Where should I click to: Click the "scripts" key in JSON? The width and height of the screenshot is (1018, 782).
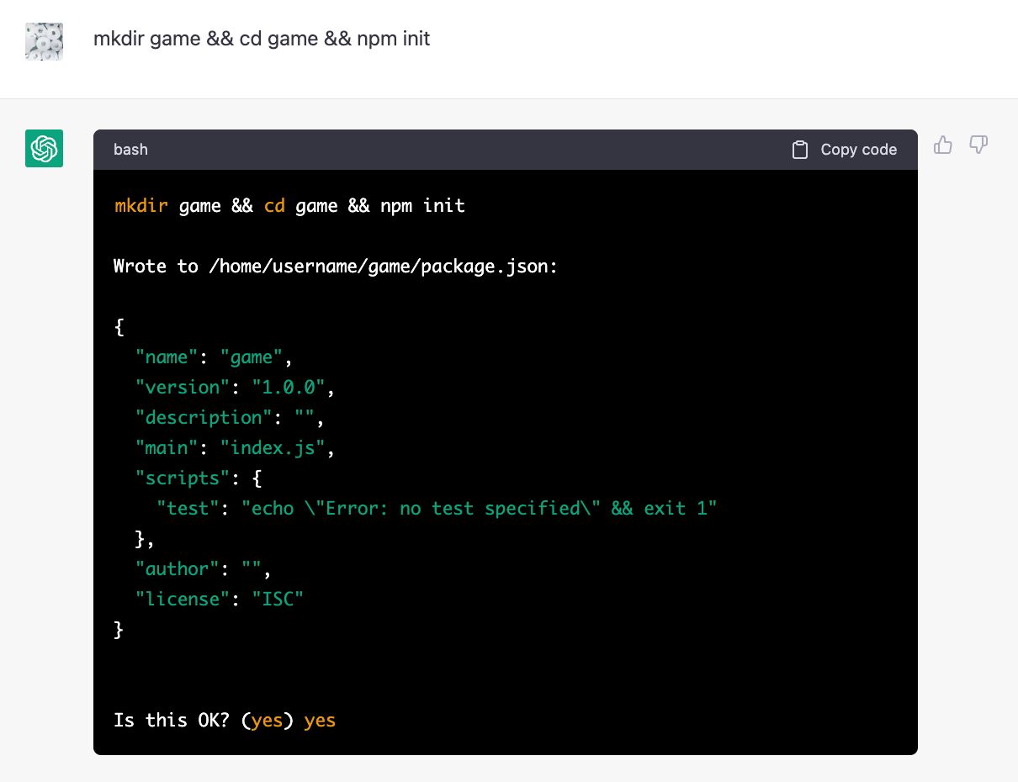(x=182, y=478)
